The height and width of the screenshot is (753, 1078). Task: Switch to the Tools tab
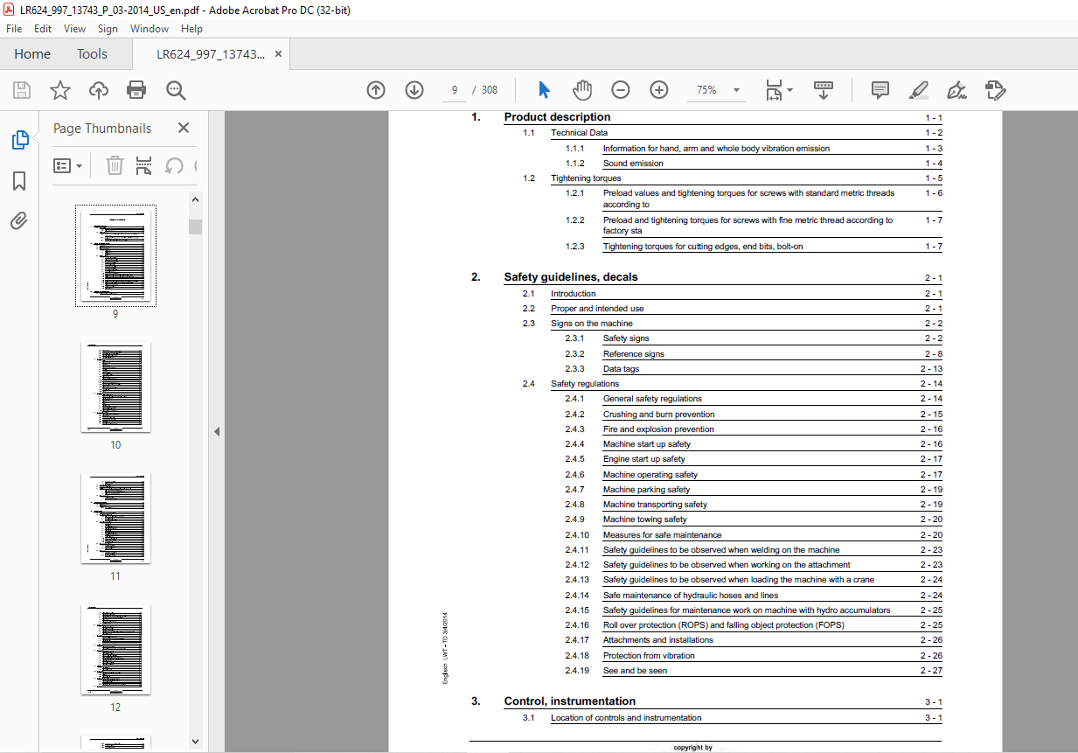pyautogui.click(x=92, y=54)
